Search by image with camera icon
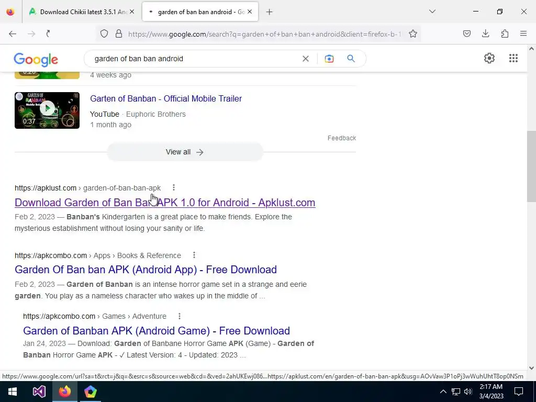 coord(329,59)
